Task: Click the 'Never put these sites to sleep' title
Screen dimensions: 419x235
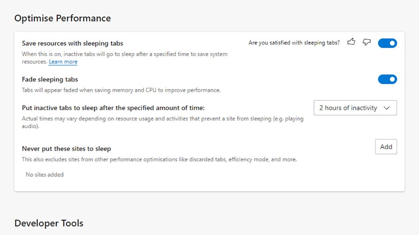Action: point(66,149)
